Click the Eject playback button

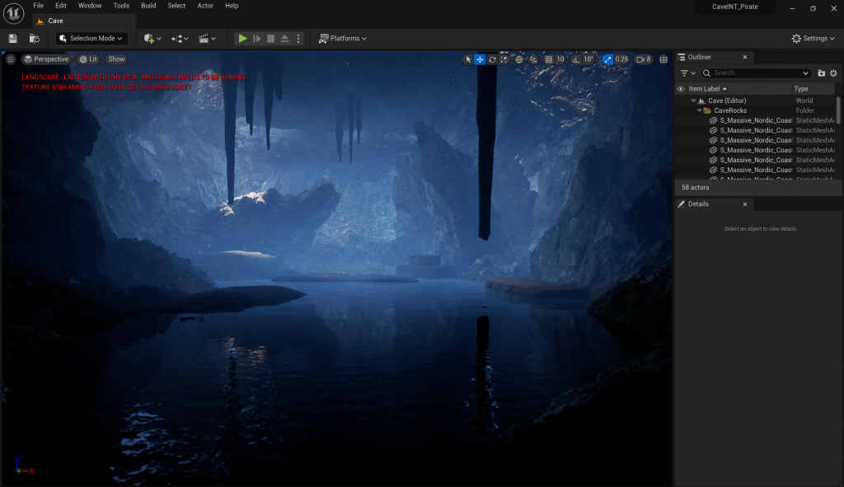point(284,38)
